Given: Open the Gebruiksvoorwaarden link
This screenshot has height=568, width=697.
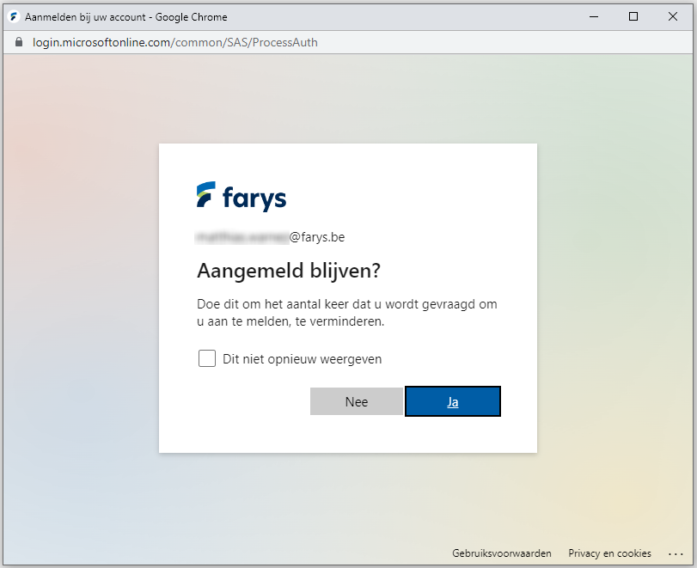Looking at the screenshot, I should tap(501, 553).
